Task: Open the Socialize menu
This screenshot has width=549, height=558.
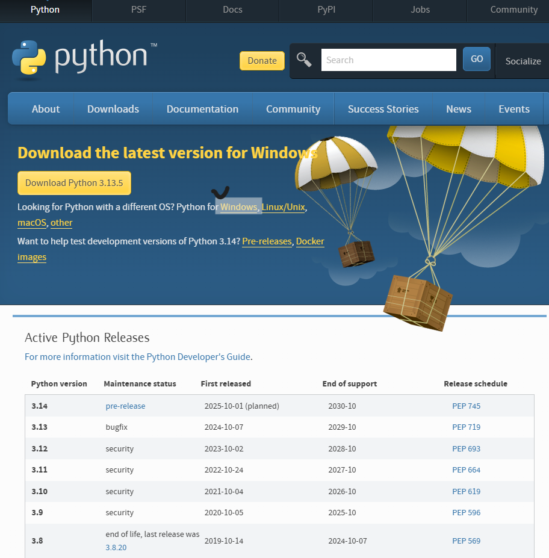Action: tap(523, 61)
